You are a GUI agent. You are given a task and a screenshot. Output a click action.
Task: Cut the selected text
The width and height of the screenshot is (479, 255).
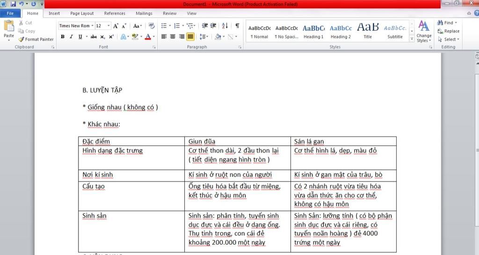(25, 22)
